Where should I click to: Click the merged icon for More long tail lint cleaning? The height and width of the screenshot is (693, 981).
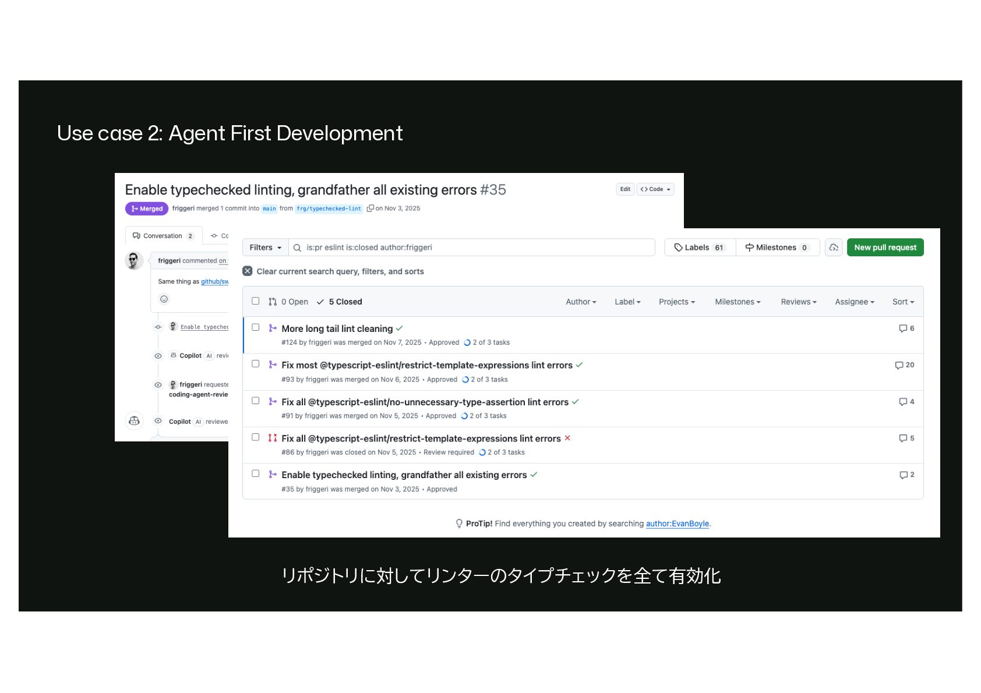tap(273, 328)
